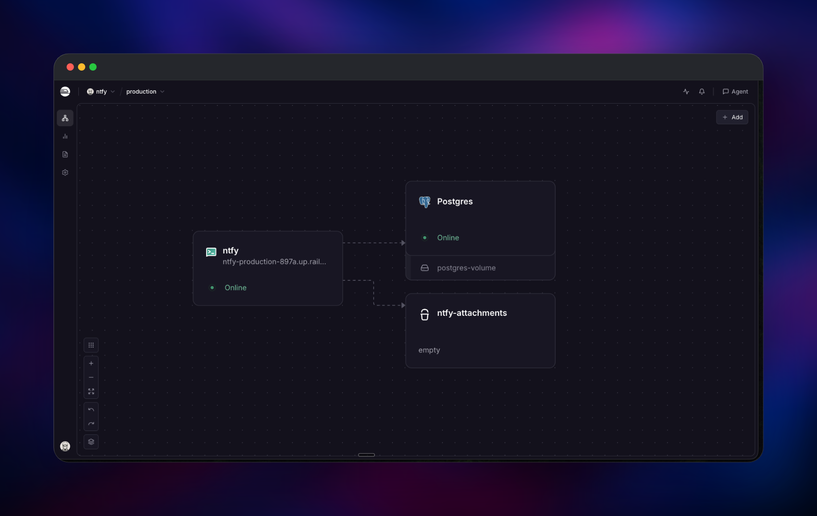Undo the last canvas change
817x516 pixels.
tap(91, 409)
